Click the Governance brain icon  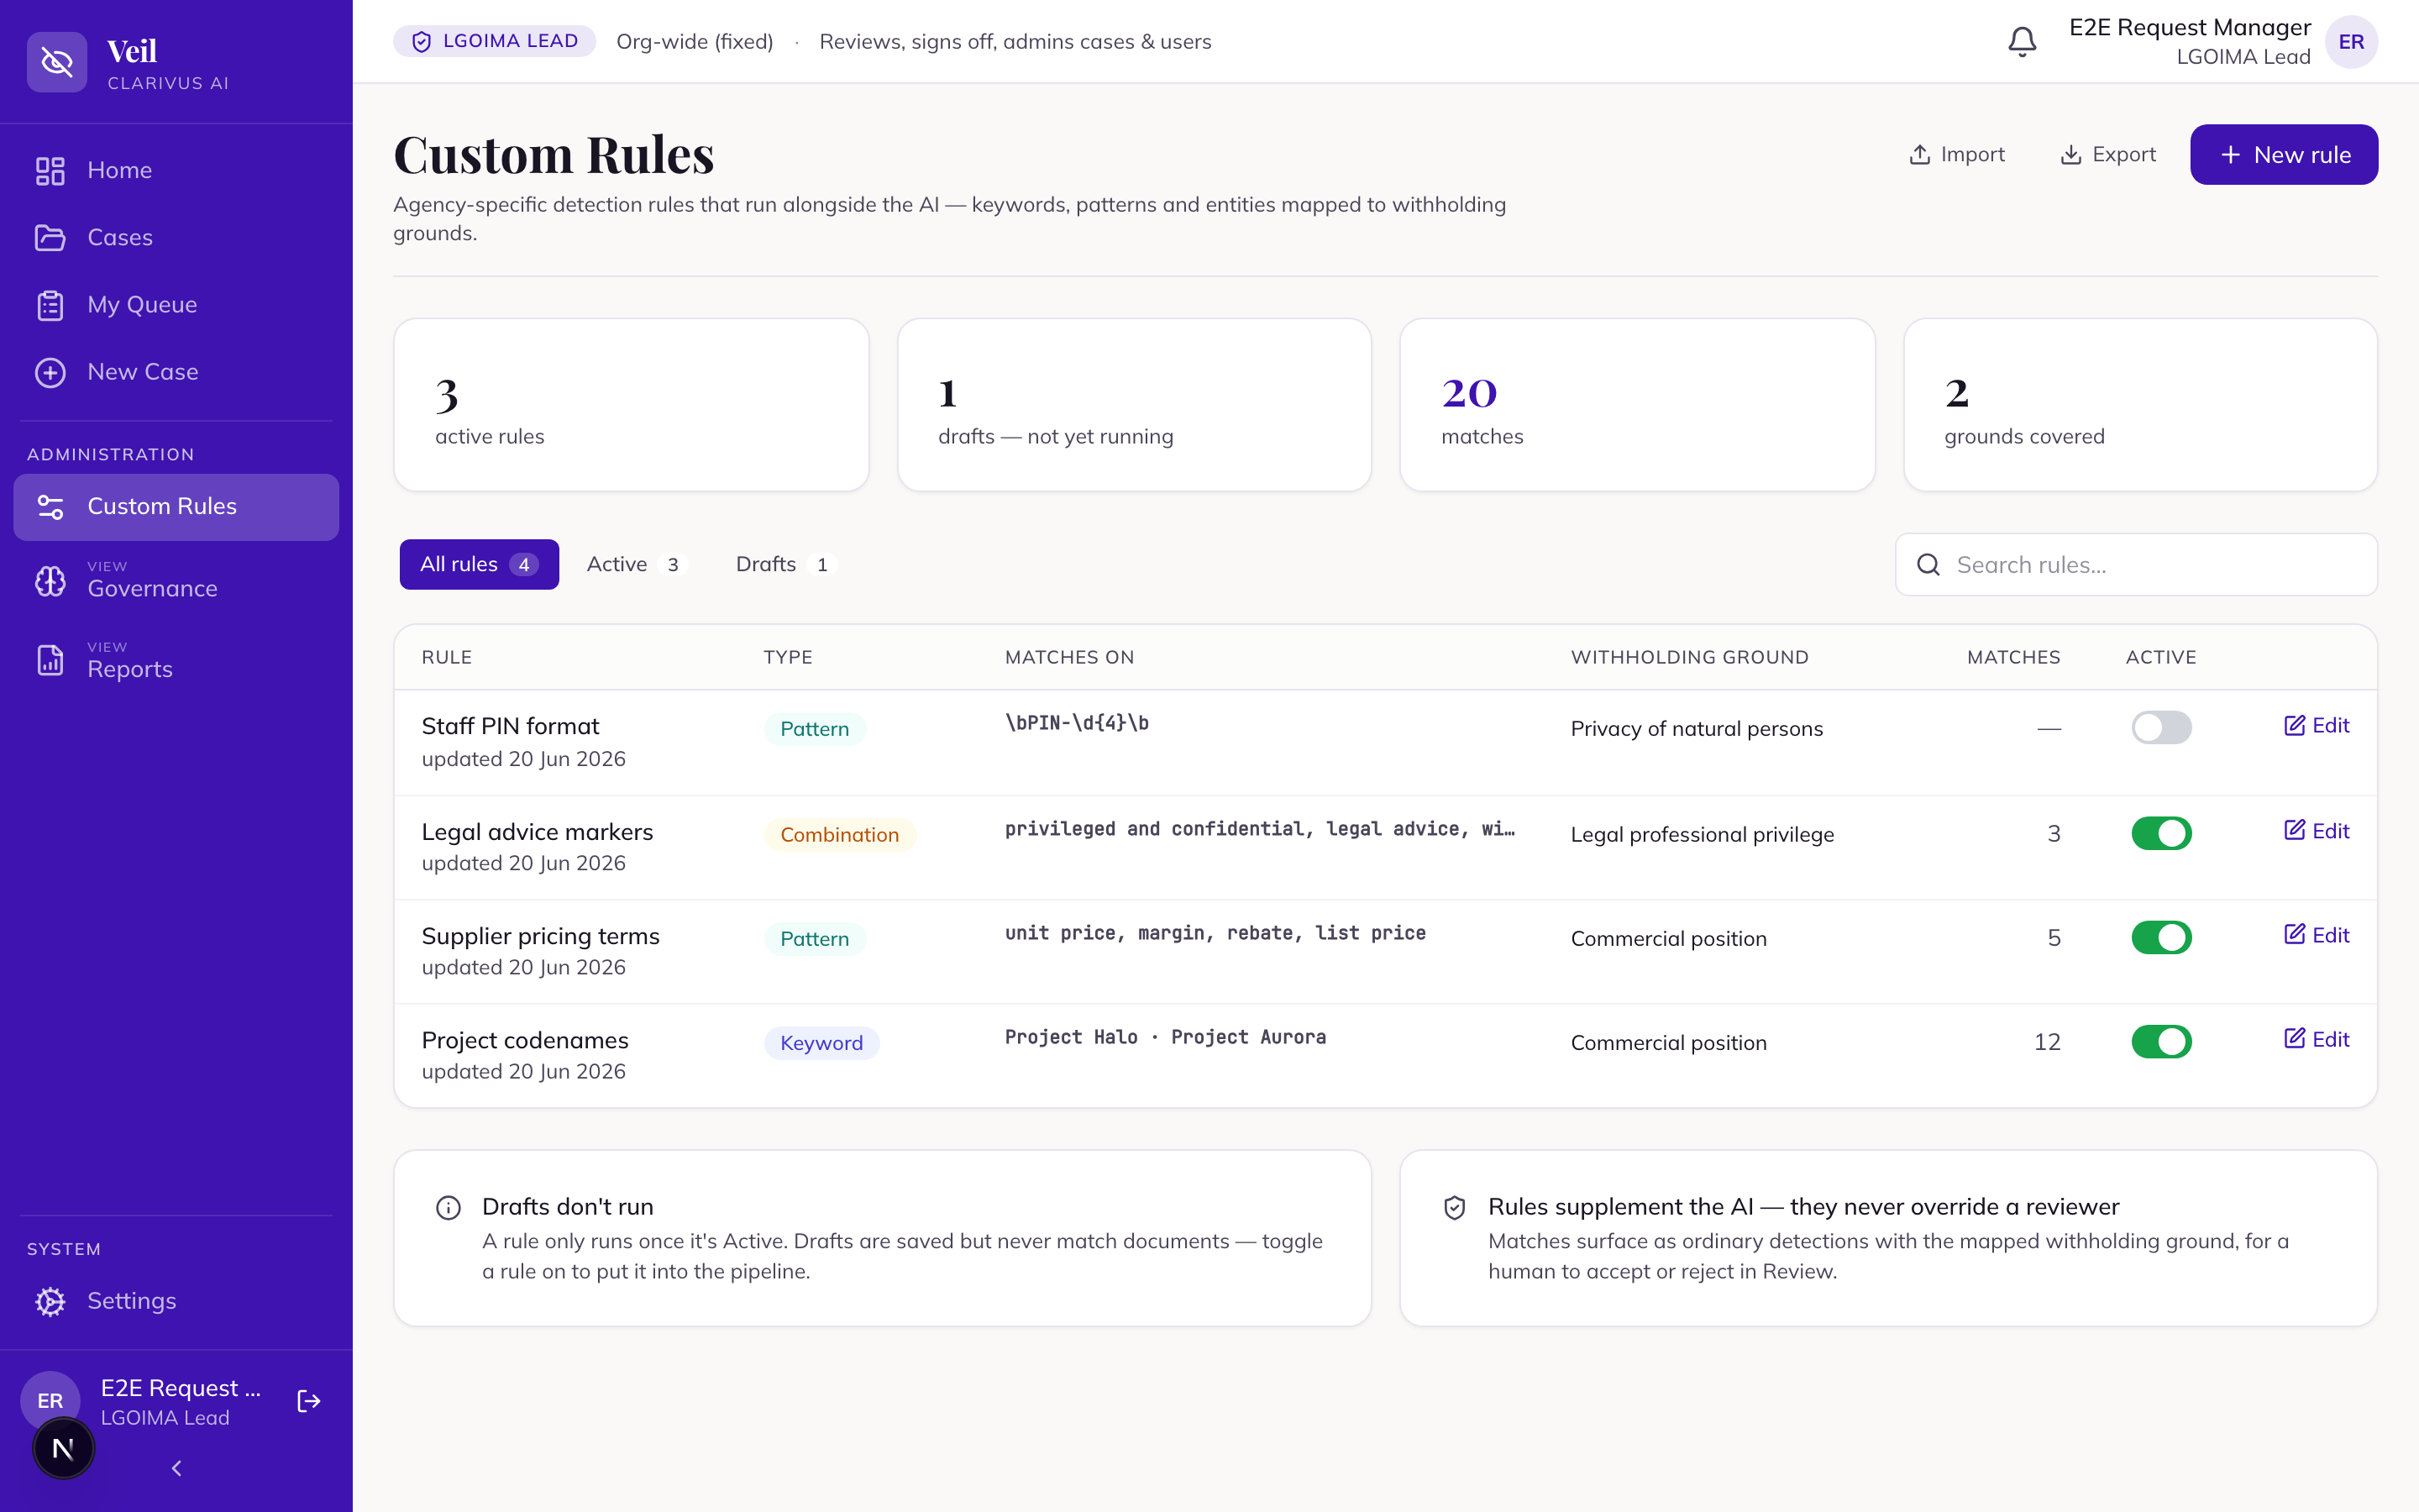tap(50, 581)
